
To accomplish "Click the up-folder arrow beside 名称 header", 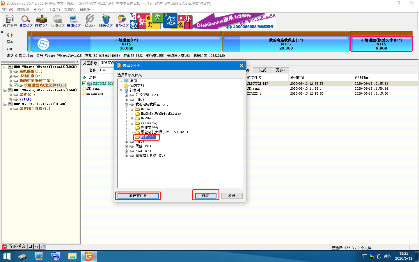I will coord(84,78).
